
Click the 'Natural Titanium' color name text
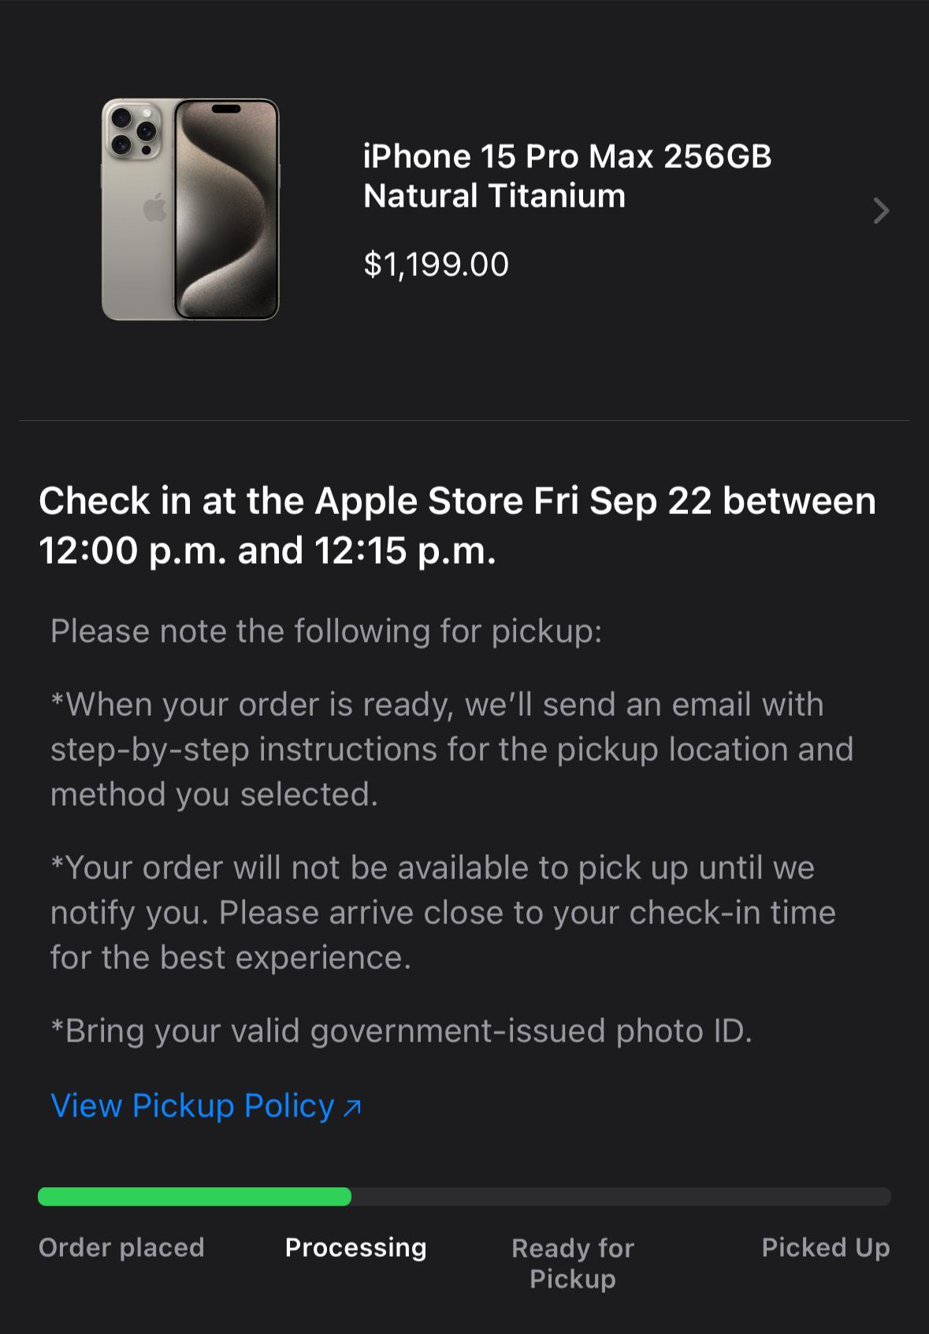pos(494,196)
